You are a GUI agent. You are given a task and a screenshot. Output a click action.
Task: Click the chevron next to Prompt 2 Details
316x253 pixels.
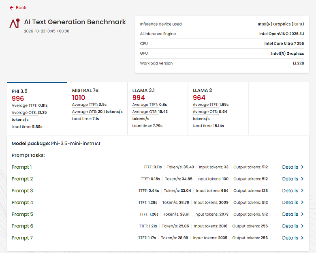coord(302,178)
